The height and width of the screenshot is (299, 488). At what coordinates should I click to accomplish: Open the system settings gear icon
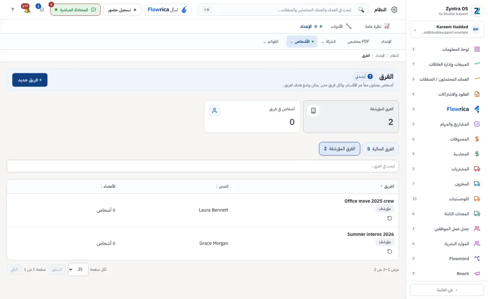click(x=394, y=10)
